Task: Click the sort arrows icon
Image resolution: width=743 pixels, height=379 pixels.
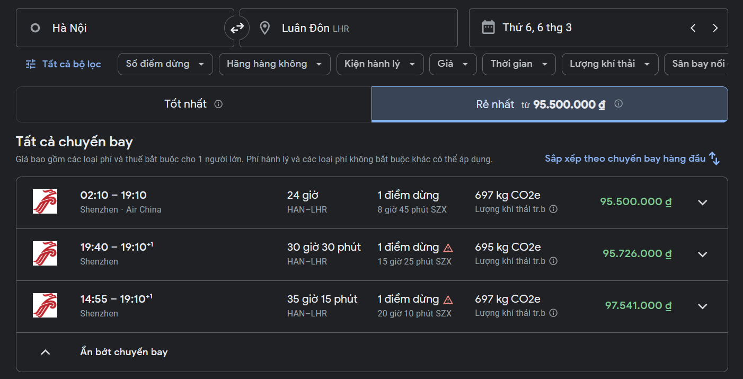Action: 714,158
